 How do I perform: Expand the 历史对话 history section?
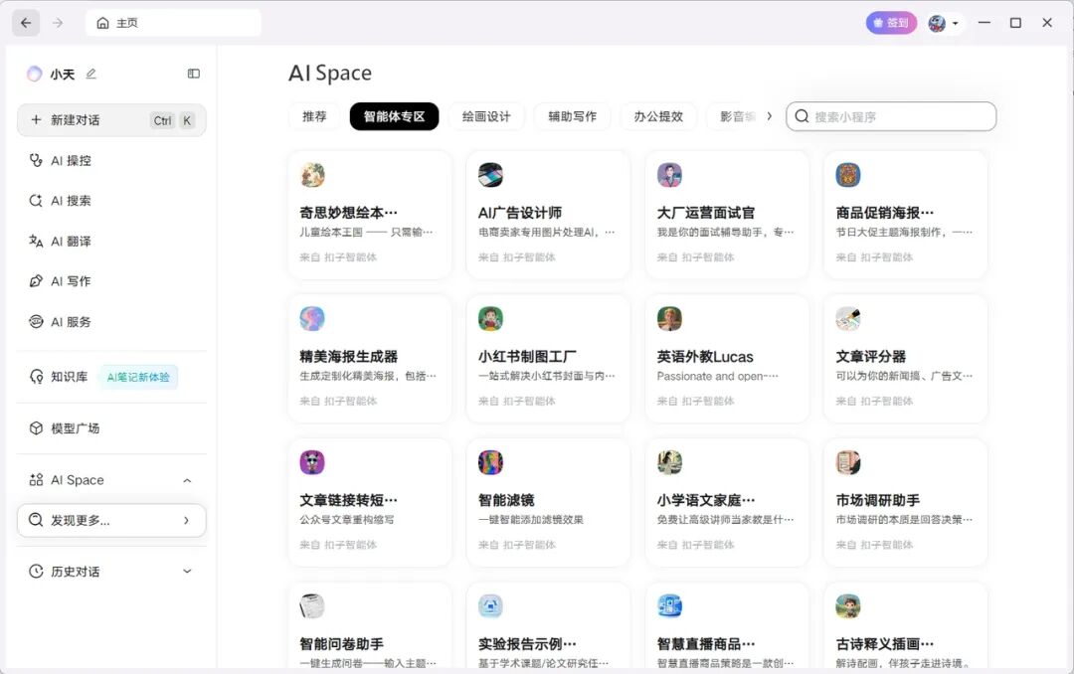(187, 572)
